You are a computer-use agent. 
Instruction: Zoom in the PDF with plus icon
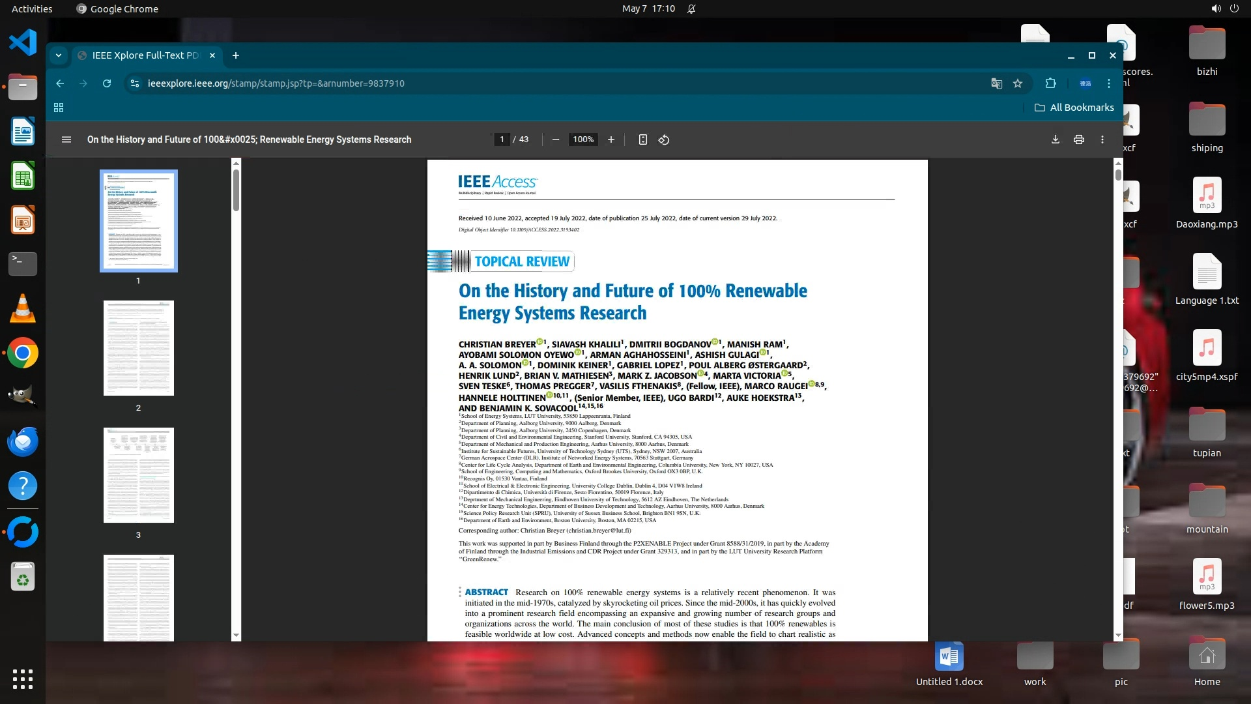pos(611,139)
